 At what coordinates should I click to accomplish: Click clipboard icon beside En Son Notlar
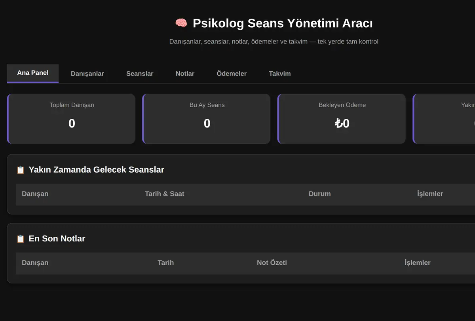click(21, 239)
